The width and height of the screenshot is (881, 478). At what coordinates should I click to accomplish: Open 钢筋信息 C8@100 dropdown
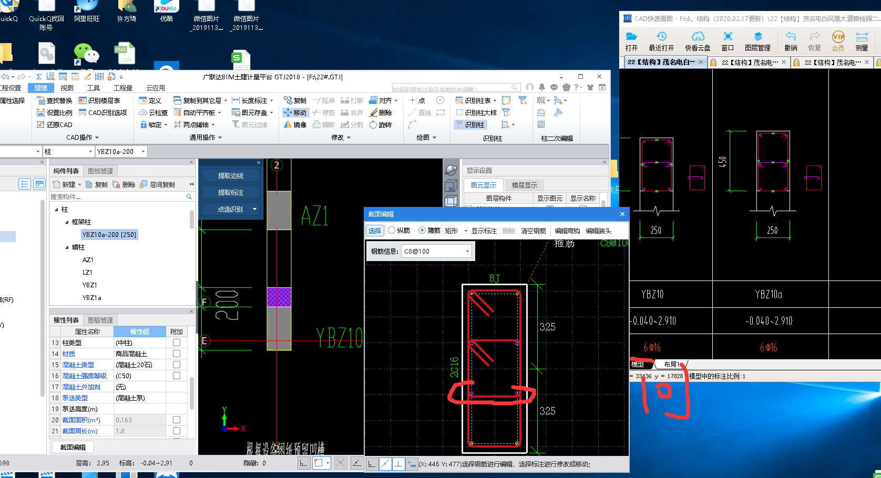[x=467, y=251]
